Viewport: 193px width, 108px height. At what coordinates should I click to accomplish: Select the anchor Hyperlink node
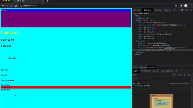pyautogui.click(x=152, y=43)
